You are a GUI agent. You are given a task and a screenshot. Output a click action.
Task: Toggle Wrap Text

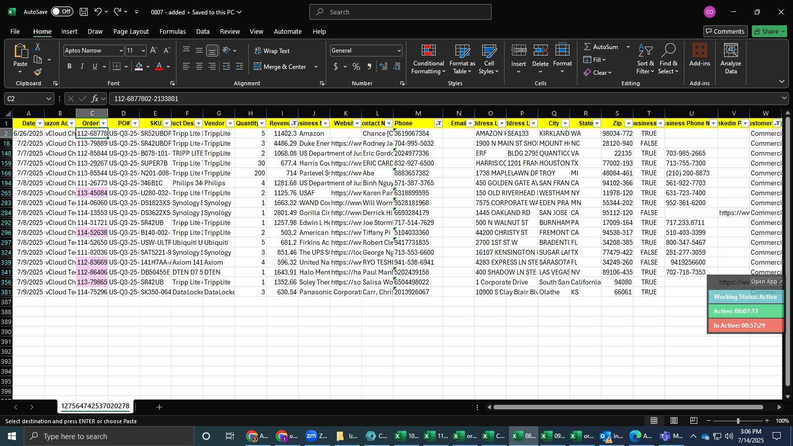[272, 51]
